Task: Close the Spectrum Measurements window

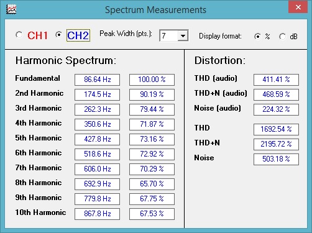Action: coord(298,7)
